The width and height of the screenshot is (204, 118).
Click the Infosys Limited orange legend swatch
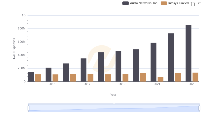(x=164, y=3)
